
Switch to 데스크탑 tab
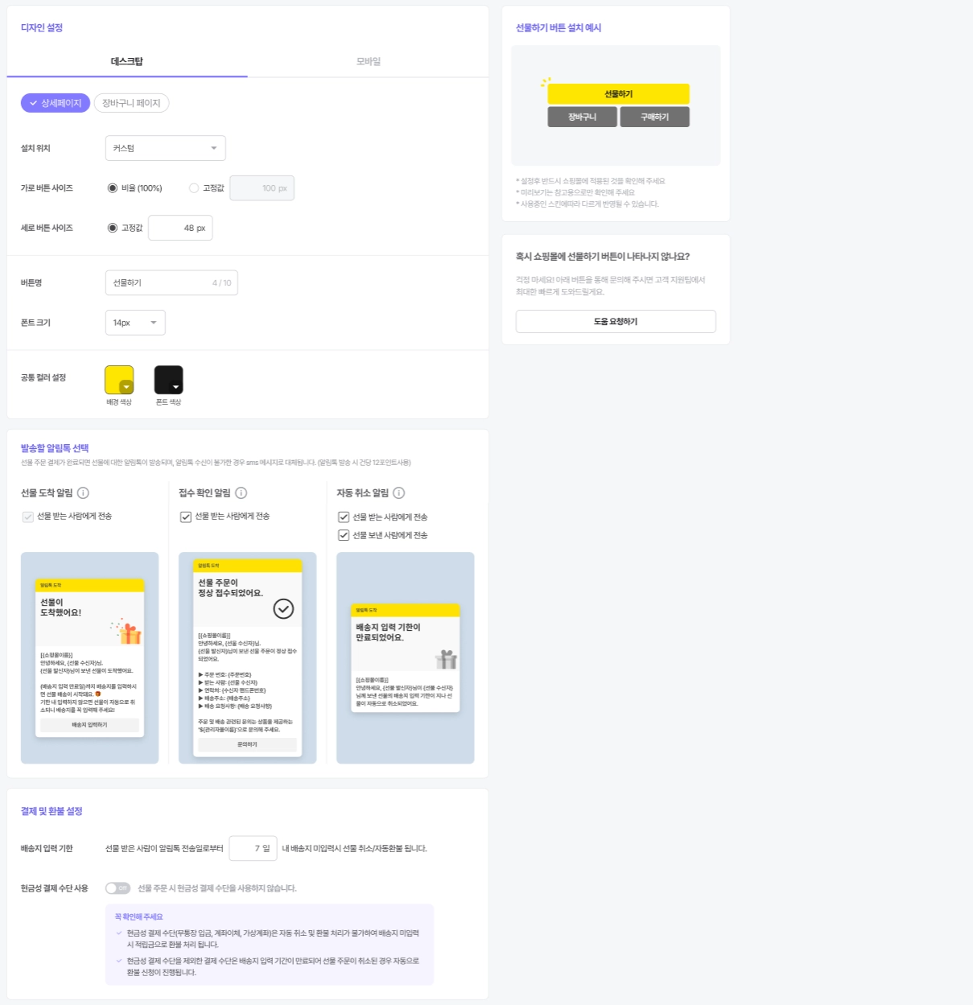[x=127, y=62]
